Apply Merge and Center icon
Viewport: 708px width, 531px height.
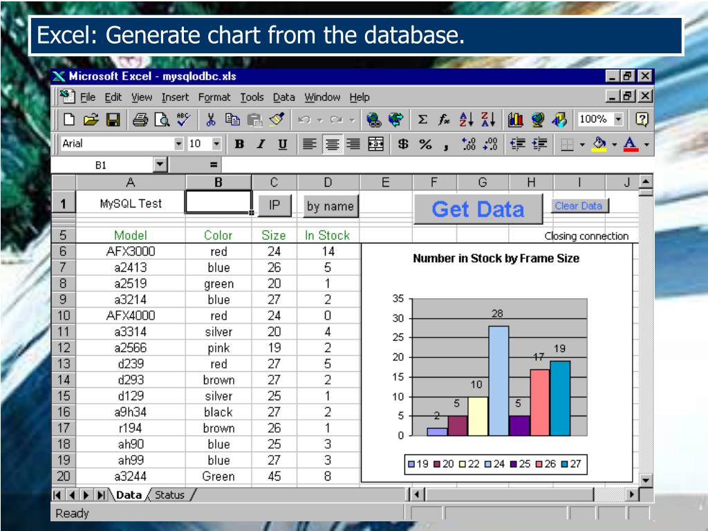tap(375, 144)
